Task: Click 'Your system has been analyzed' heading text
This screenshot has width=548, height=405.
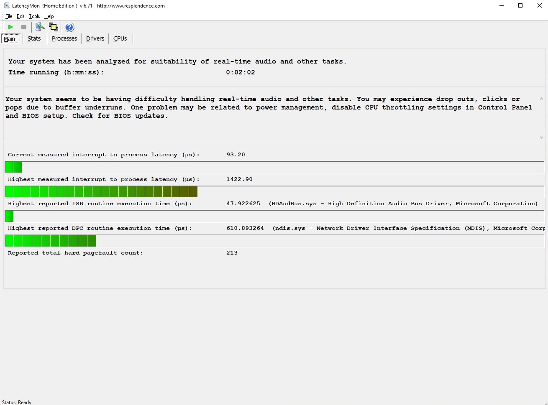Action: click(x=177, y=61)
